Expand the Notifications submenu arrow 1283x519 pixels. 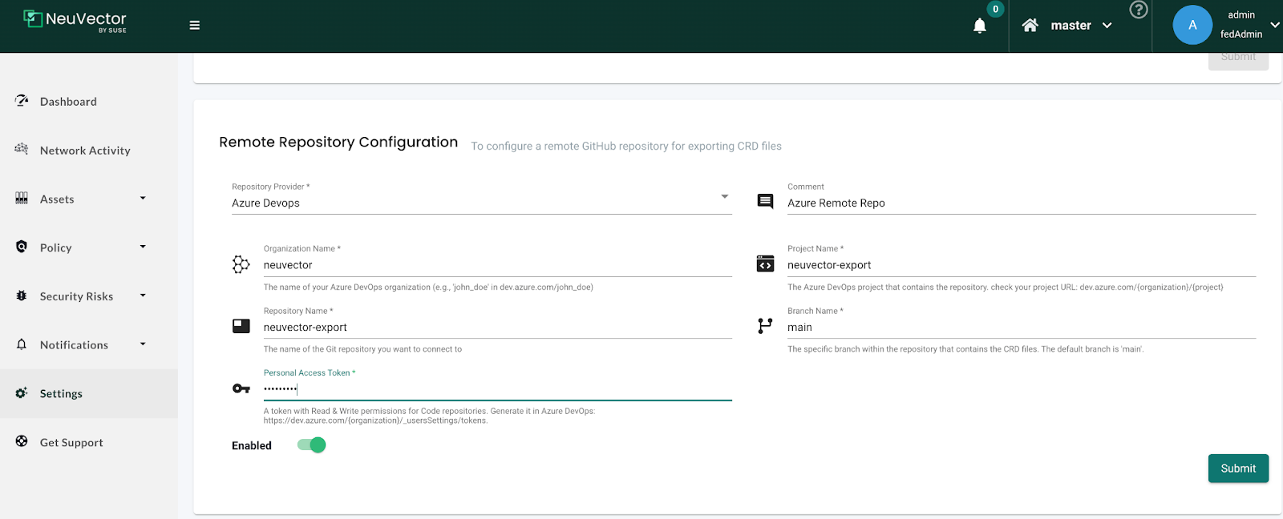[x=143, y=344]
